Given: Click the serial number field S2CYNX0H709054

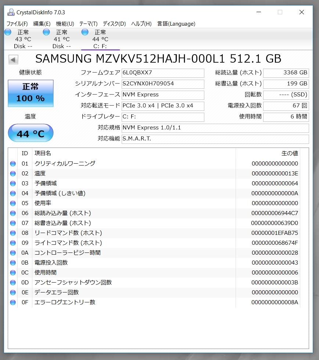Looking at the screenshot, I should pyautogui.click(x=163, y=84).
